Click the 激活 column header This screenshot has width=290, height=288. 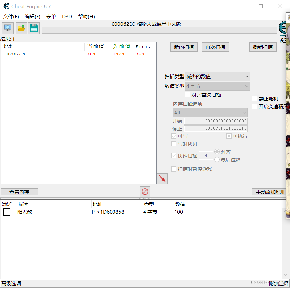coord(7,205)
